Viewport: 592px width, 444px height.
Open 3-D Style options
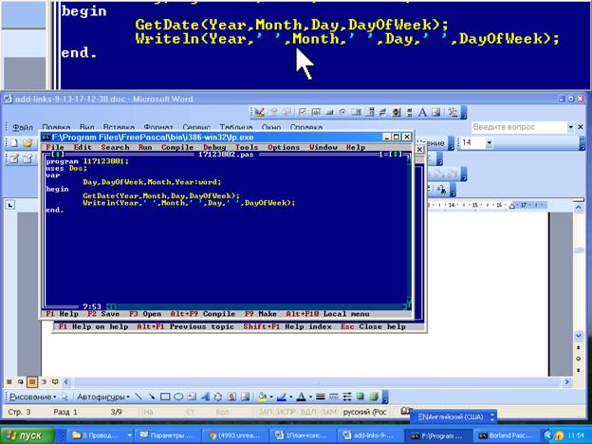coord(374,397)
